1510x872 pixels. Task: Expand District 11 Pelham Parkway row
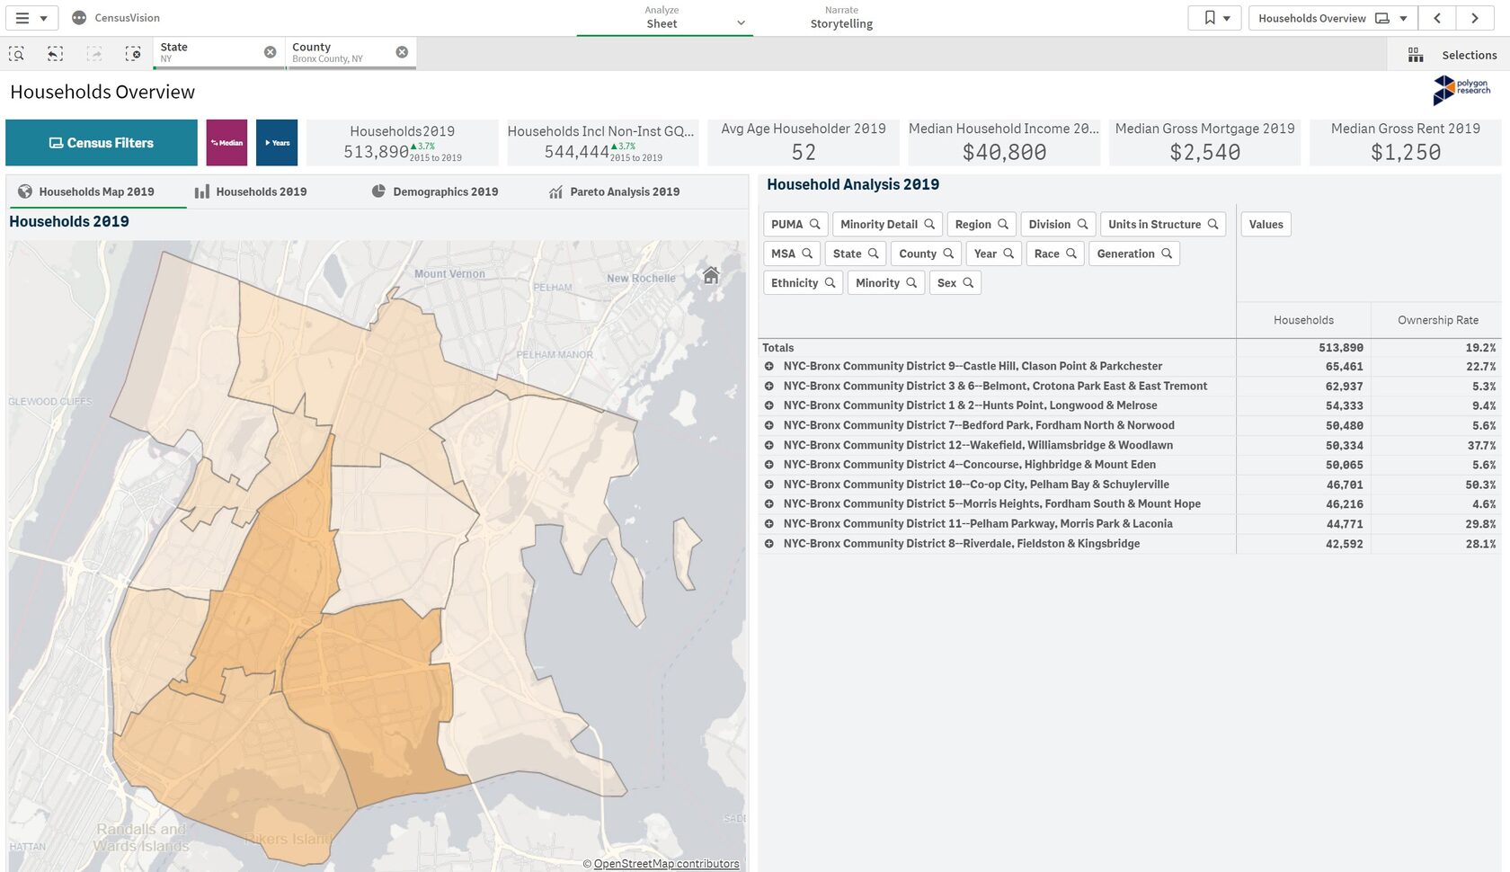tap(769, 524)
